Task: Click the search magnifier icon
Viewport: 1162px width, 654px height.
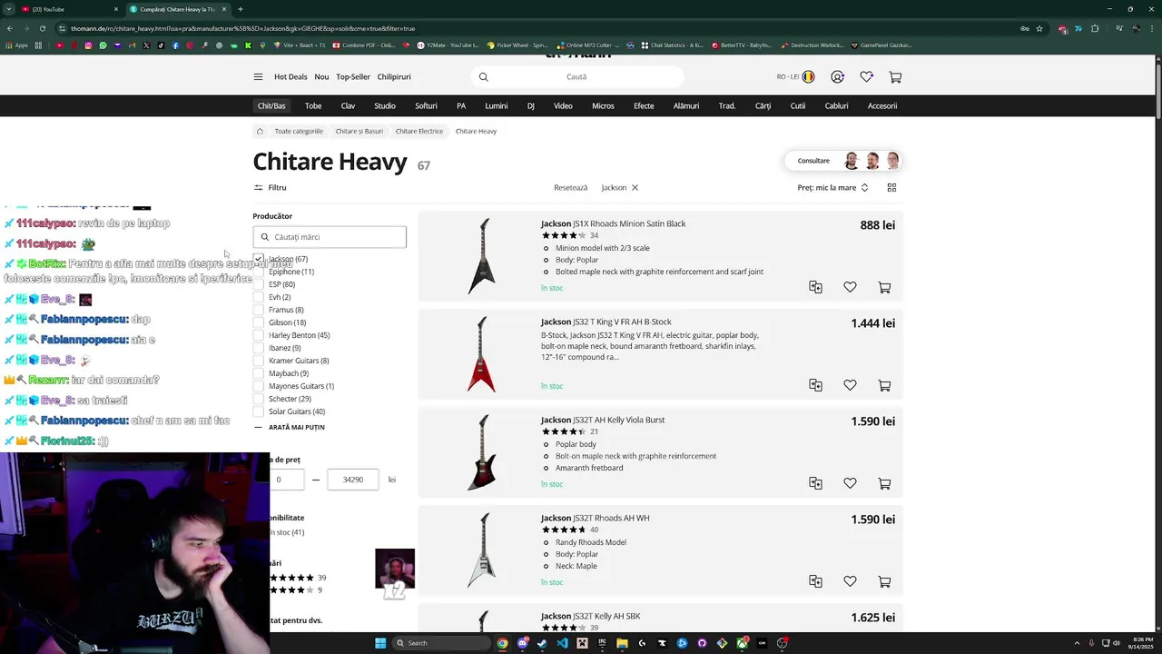Action: point(484,77)
